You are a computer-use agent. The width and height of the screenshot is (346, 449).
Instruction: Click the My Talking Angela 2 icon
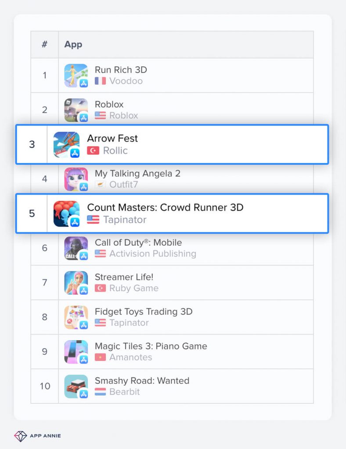(76, 179)
